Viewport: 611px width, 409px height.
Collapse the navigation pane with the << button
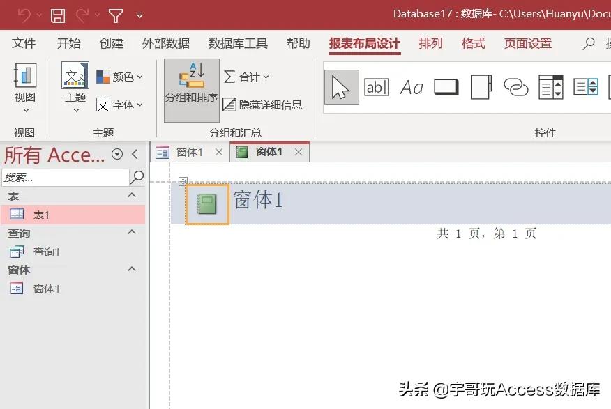click(135, 154)
